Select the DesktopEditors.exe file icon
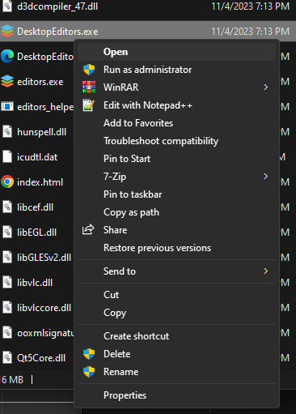The image size is (296, 414). (x=7, y=31)
